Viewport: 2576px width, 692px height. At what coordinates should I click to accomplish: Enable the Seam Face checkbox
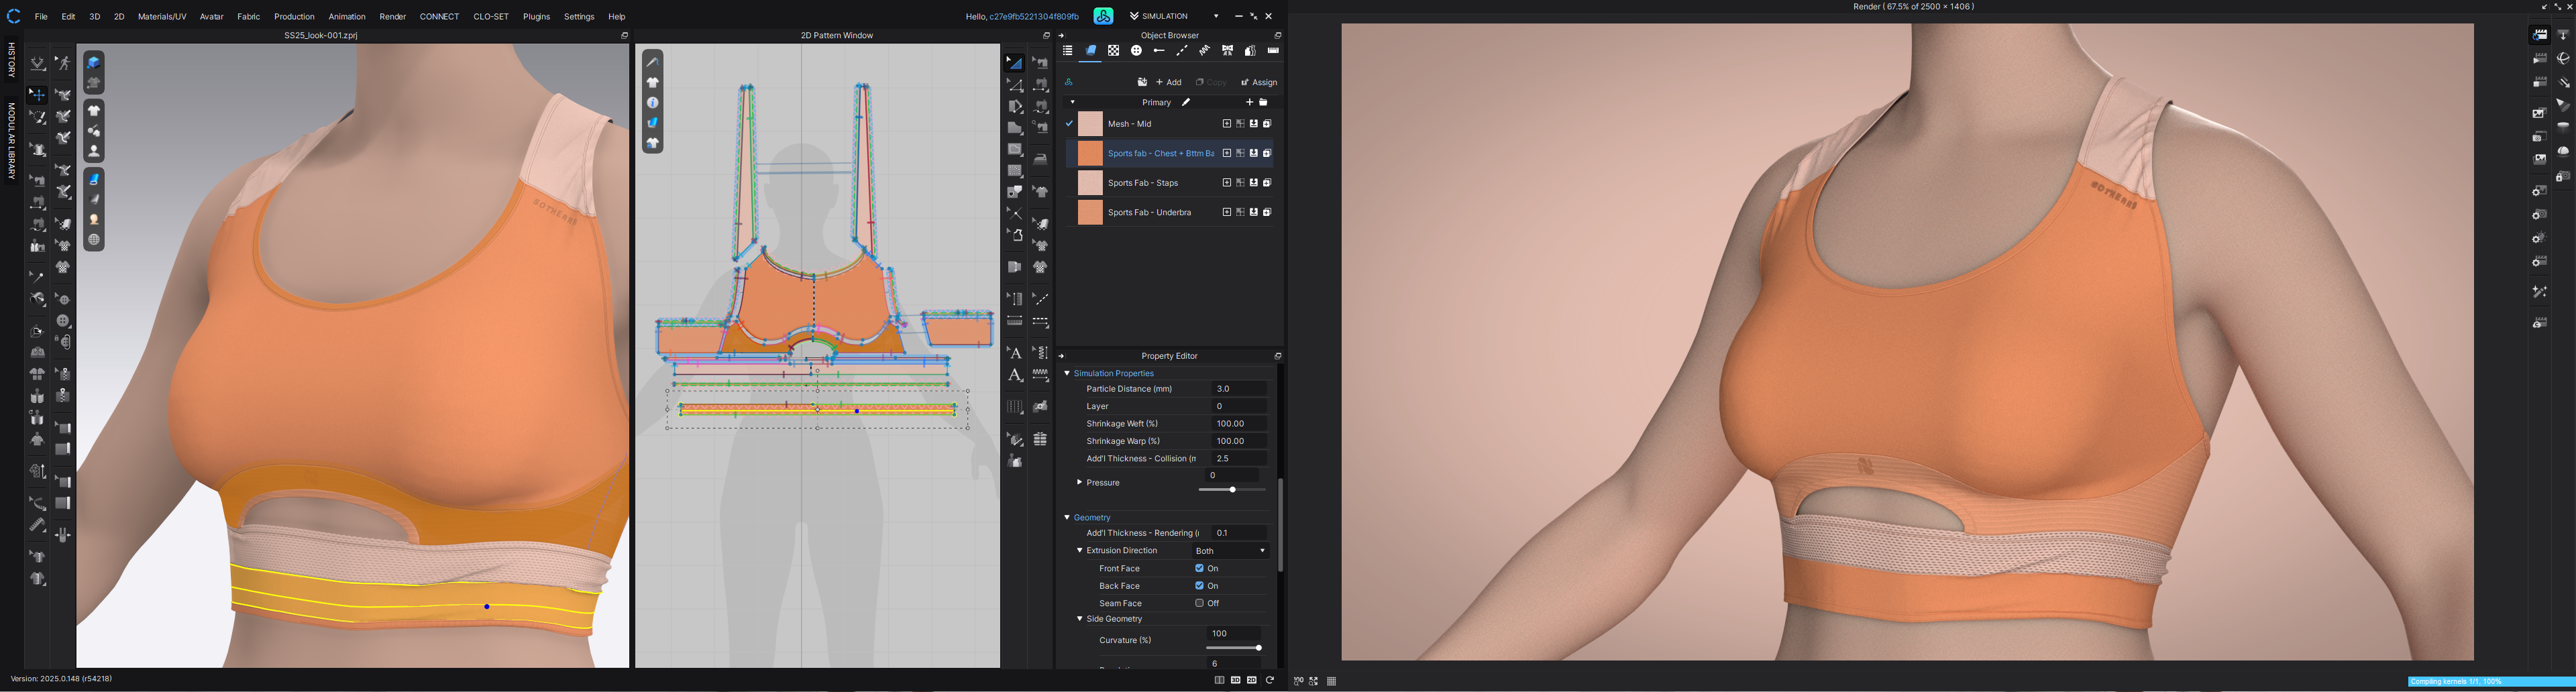(x=1199, y=604)
